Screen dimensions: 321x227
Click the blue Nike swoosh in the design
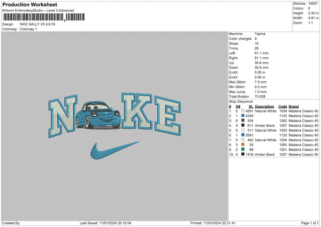click(114, 150)
